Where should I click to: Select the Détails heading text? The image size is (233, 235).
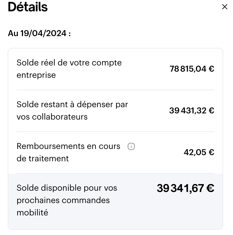28,7
